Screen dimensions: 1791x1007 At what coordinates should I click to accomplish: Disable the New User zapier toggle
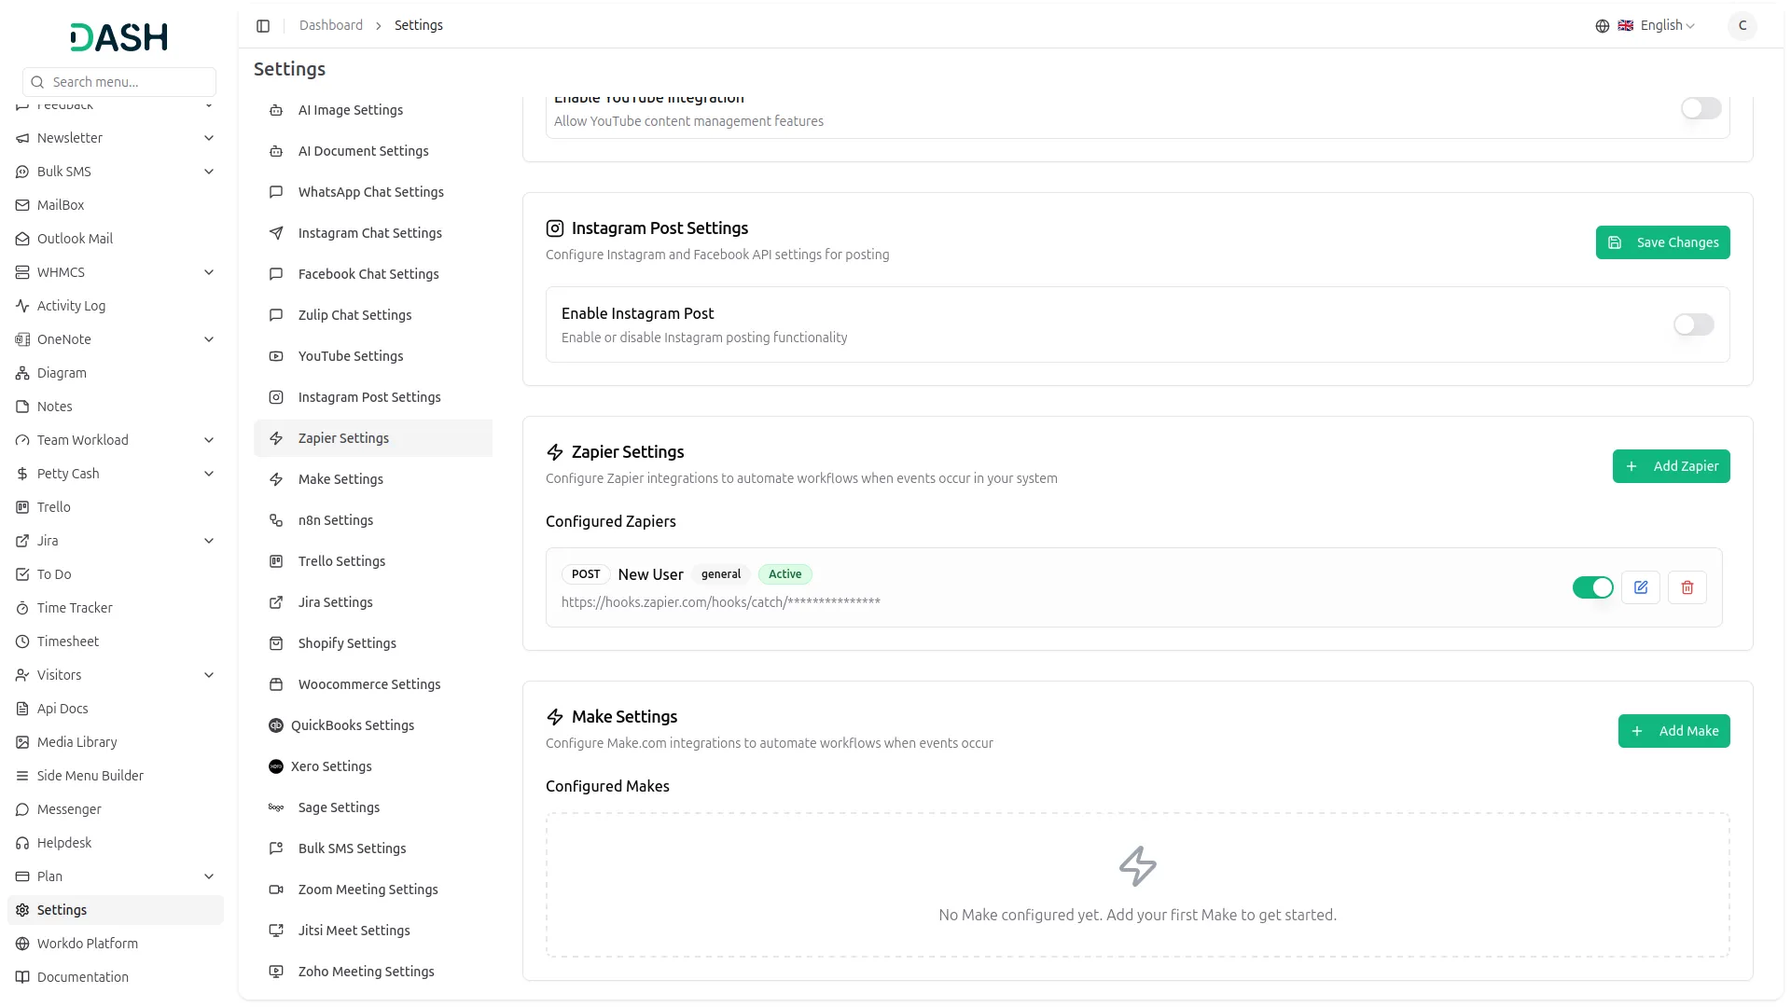tap(1592, 587)
